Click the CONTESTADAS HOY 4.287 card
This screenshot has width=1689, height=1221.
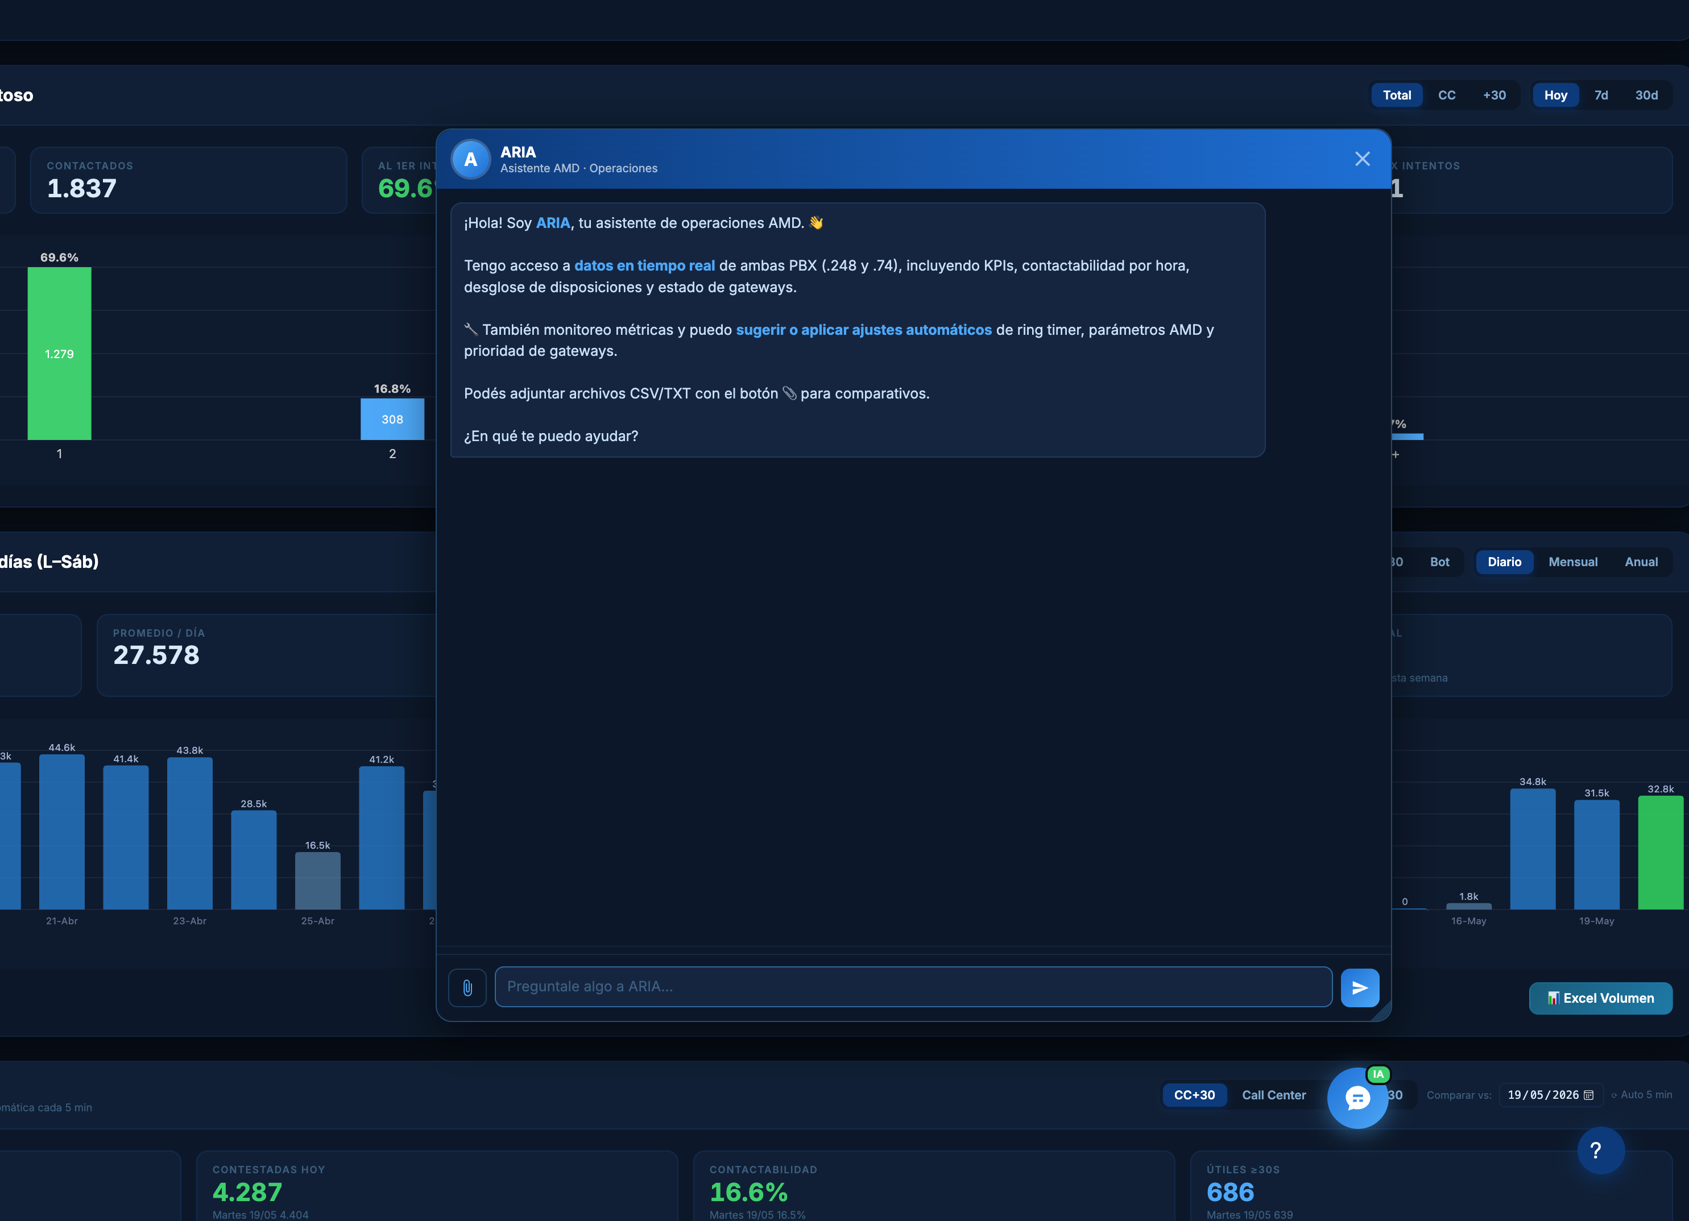coord(436,1187)
